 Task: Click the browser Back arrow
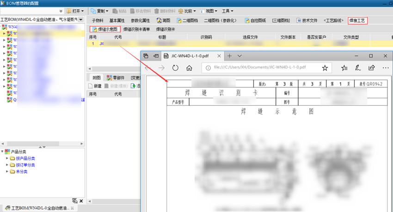pos(147,68)
